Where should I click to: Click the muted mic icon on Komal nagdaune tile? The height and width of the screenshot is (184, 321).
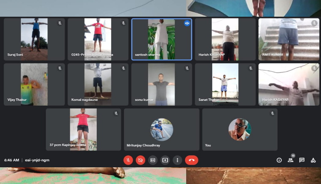(x=123, y=68)
